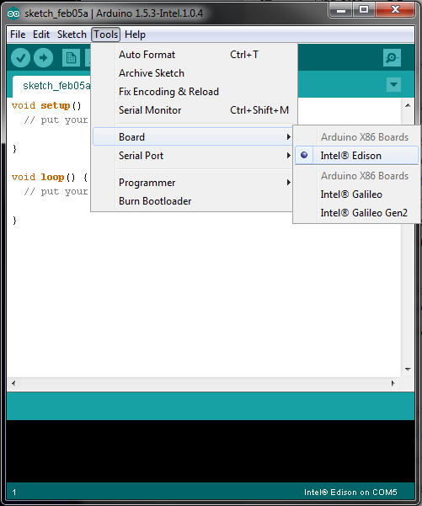Click the horizontal scrollbar right arrow
The height and width of the screenshot is (506, 422).
tap(393, 383)
